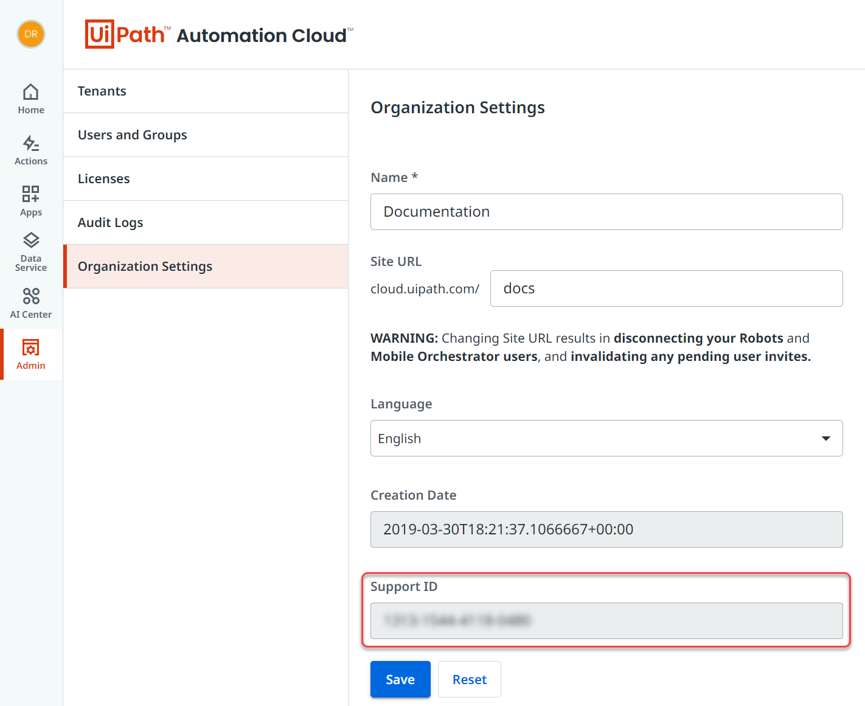Screen dimensions: 865x706
Task: Click the Name input field
Action: pyautogui.click(x=606, y=212)
